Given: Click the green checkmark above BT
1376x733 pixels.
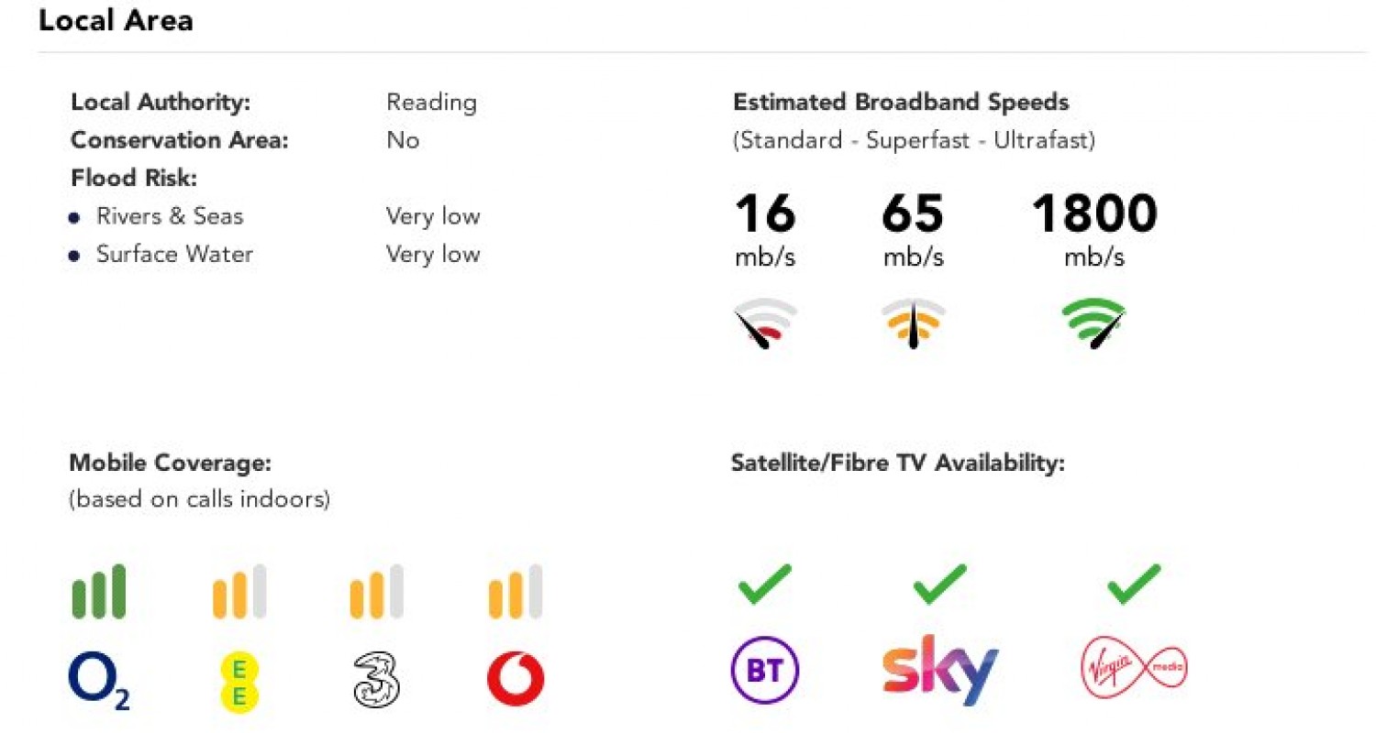Looking at the screenshot, I should [x=764, y=585].
